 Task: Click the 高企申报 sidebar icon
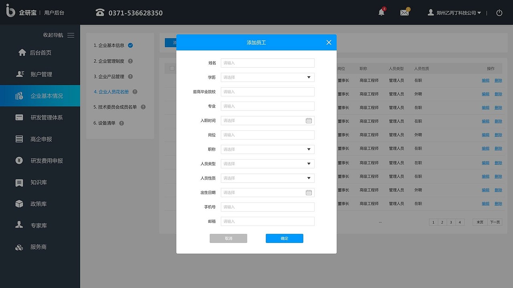tap(19, 139)
